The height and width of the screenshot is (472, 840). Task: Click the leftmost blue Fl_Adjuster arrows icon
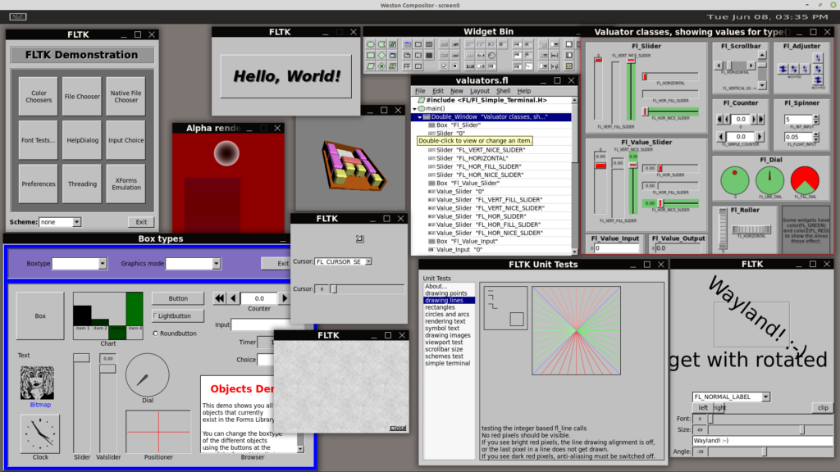(783, 69)
